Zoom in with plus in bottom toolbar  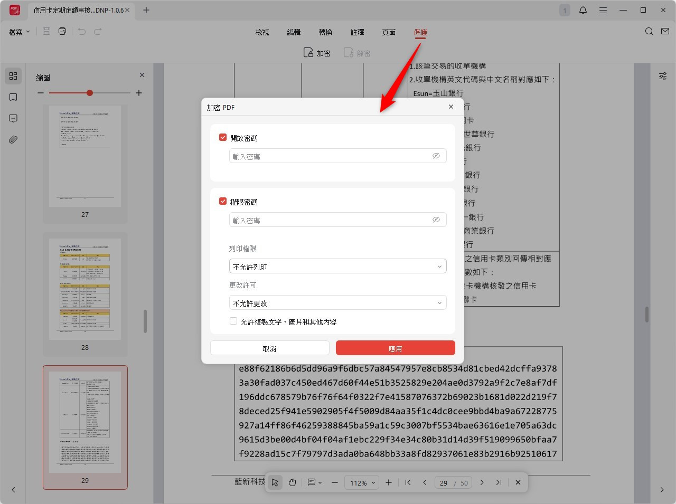click(389, 482)
